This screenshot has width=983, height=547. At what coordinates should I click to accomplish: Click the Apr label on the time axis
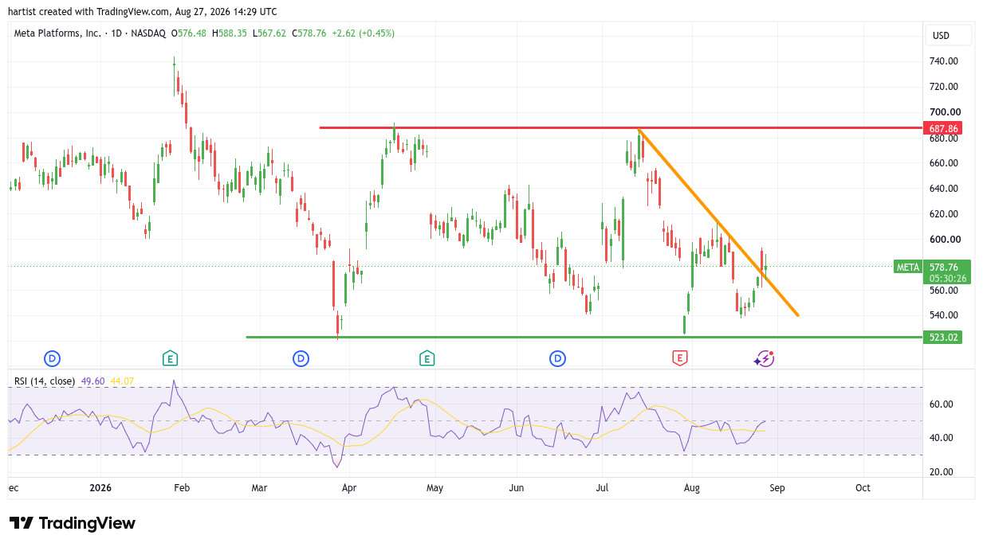click(x=348, y=487)
